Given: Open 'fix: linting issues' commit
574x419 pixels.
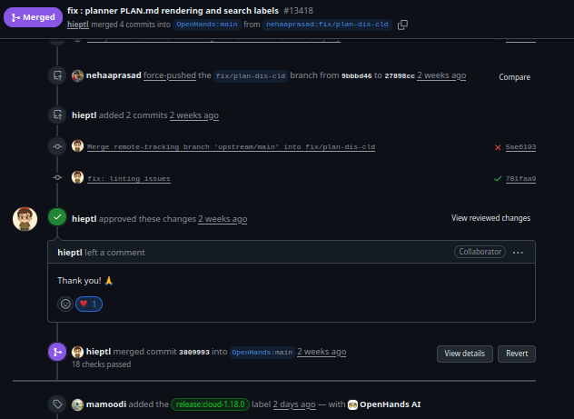Looking at the screenshot, I should (x=129, y=179).
